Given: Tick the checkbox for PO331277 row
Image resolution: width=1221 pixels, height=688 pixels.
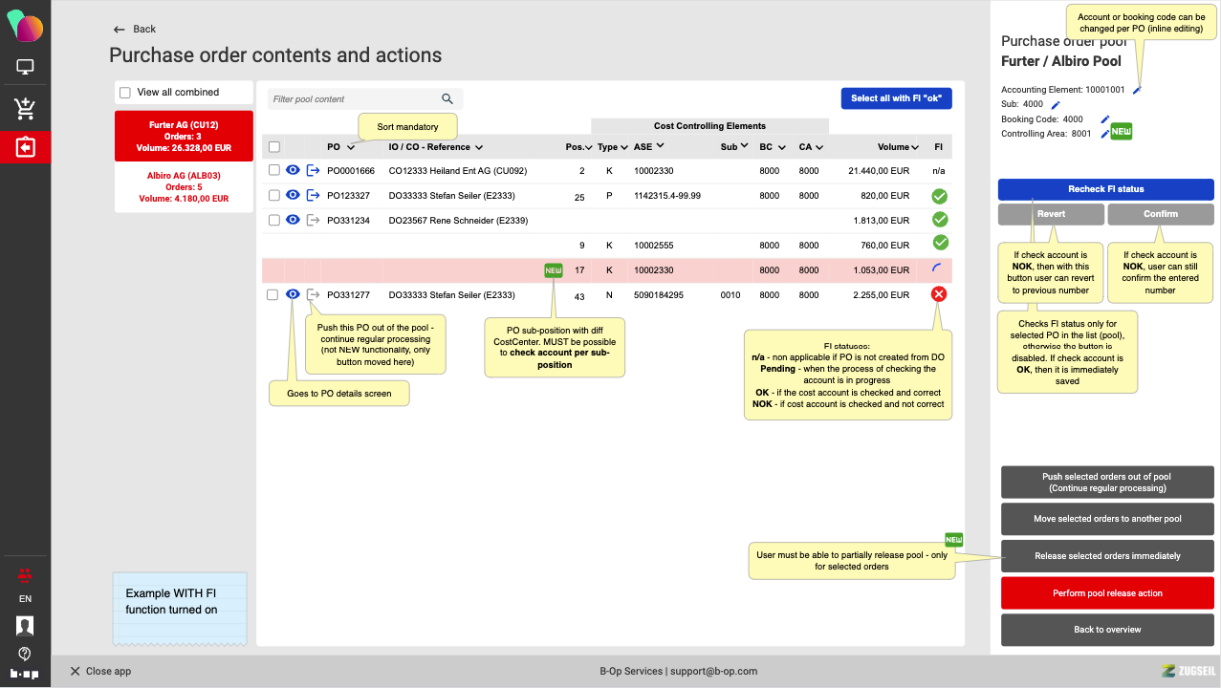Looking at the screenshot, I should 273,295.
